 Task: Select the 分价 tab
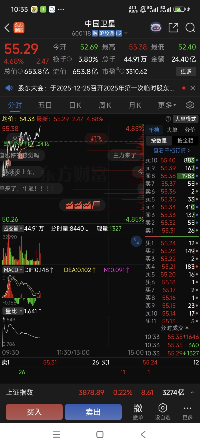[190, 130]
